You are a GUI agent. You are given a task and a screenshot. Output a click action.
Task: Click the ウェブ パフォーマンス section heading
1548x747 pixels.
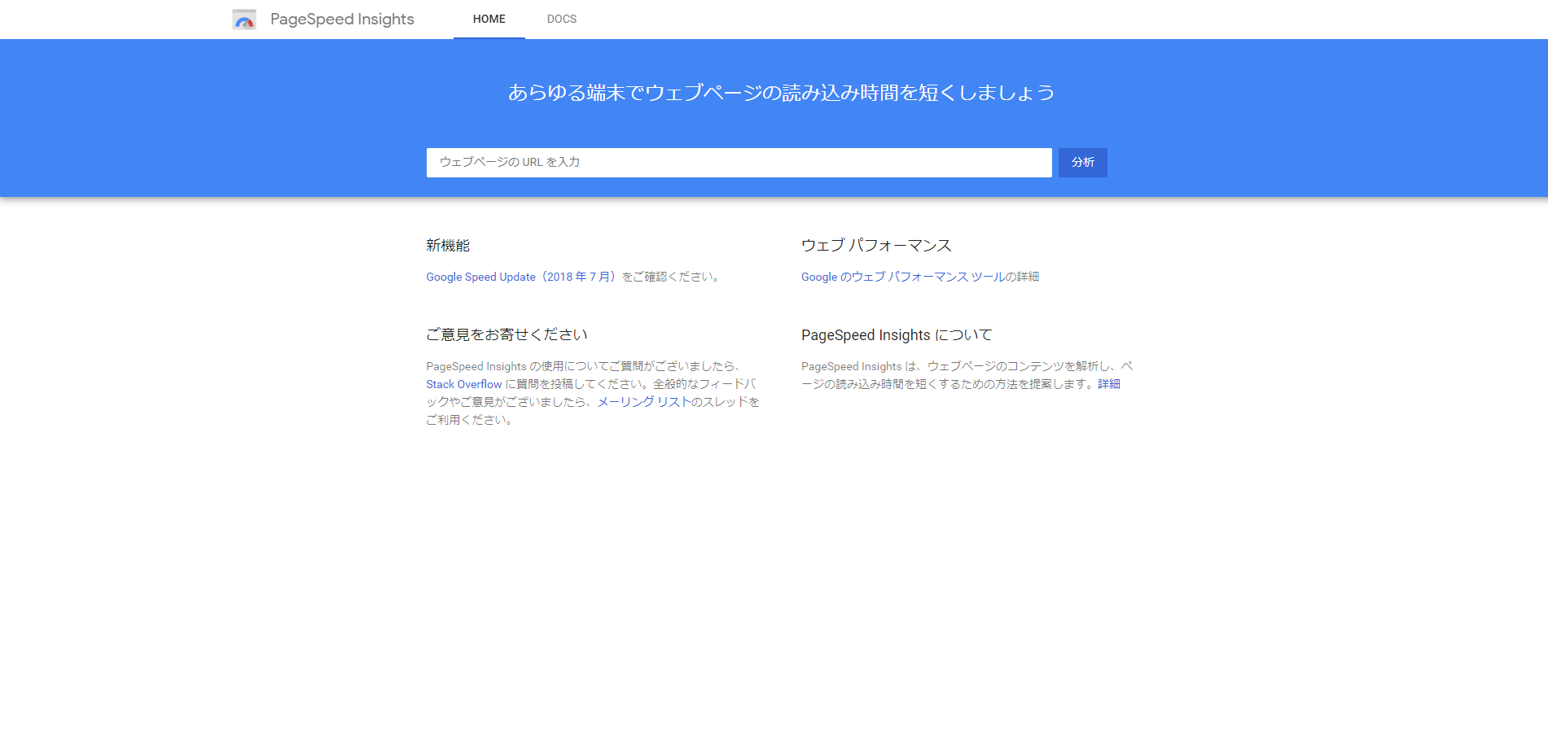click(x=876, y=246)
